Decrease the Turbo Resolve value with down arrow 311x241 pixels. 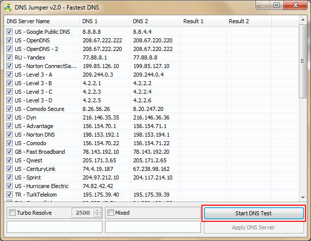pyautogui.click(x=97, y=215)
